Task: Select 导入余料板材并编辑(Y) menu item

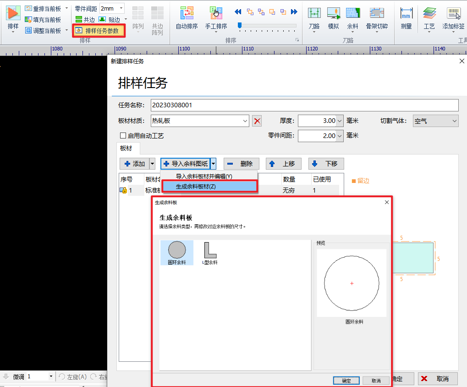Action: pyautogui.click(x=204, y=176)
